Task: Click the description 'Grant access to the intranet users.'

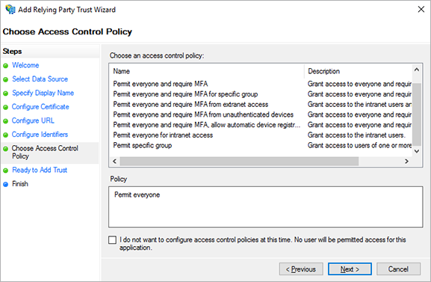Action: coord(356,135)
